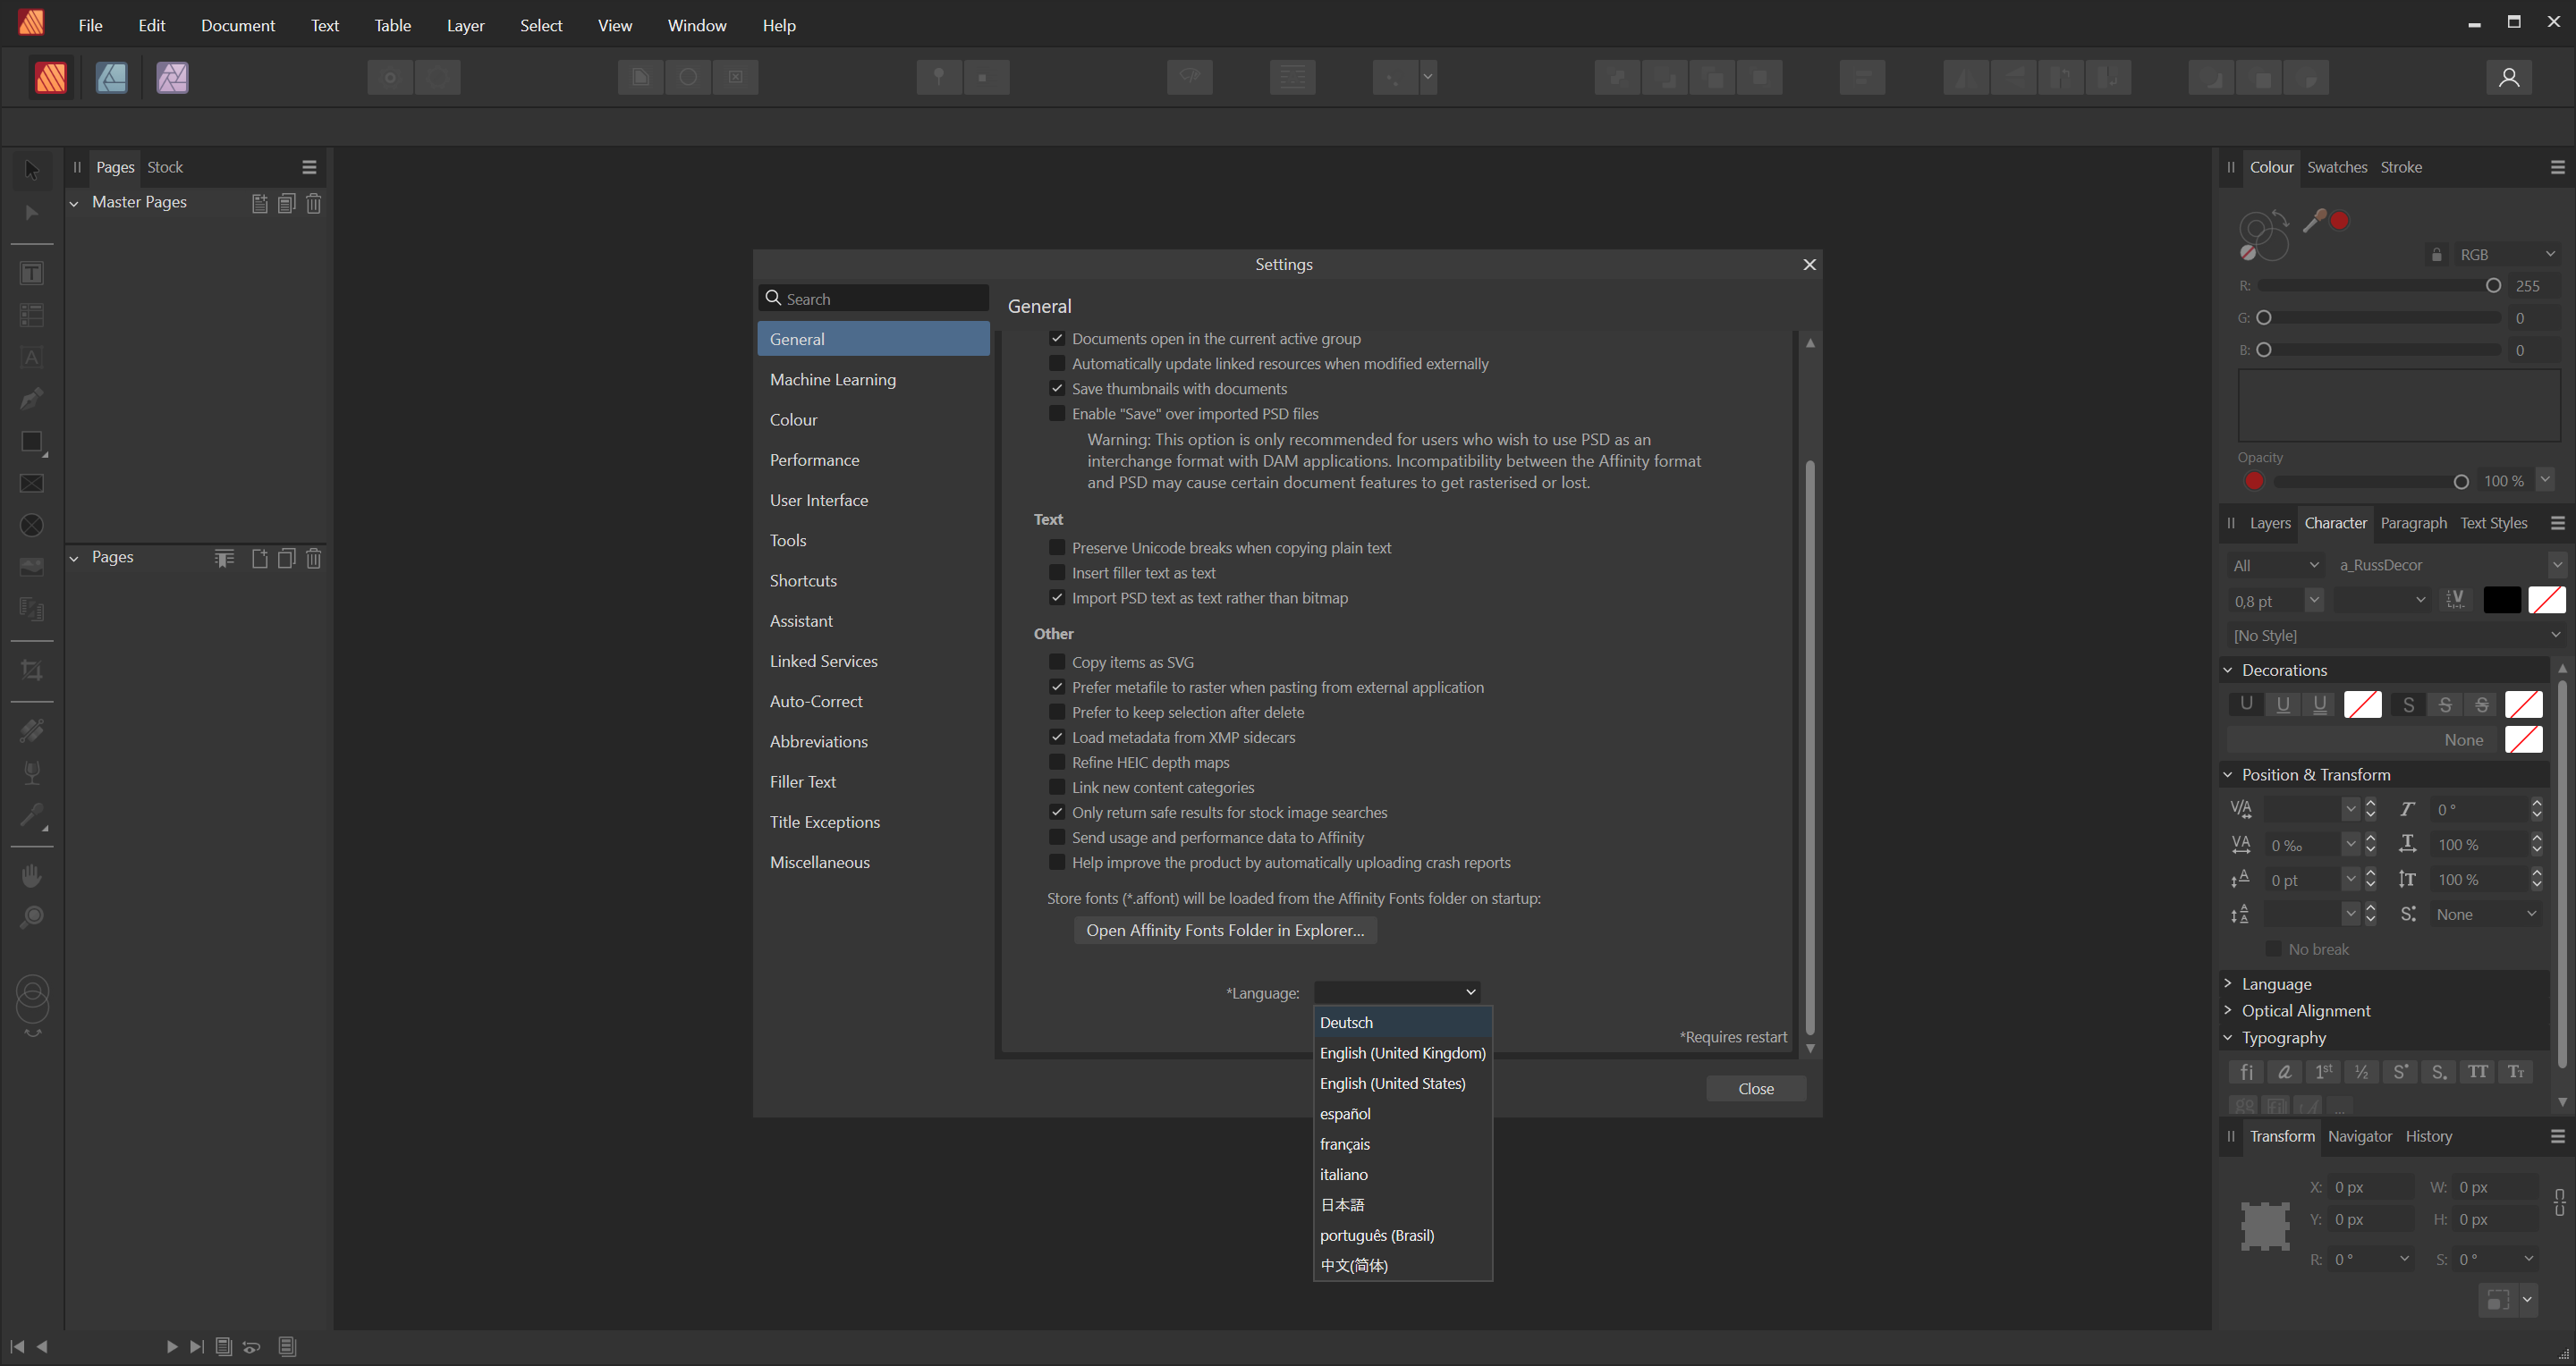Viewport: 2576px width, 1366px height.
Task: Click the colour picker eyedropper icon
Action: (2313, 221)
